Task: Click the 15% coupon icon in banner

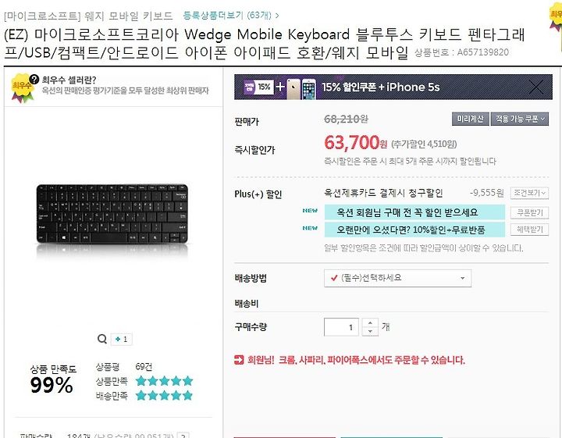Action: [x=258, y=87]
